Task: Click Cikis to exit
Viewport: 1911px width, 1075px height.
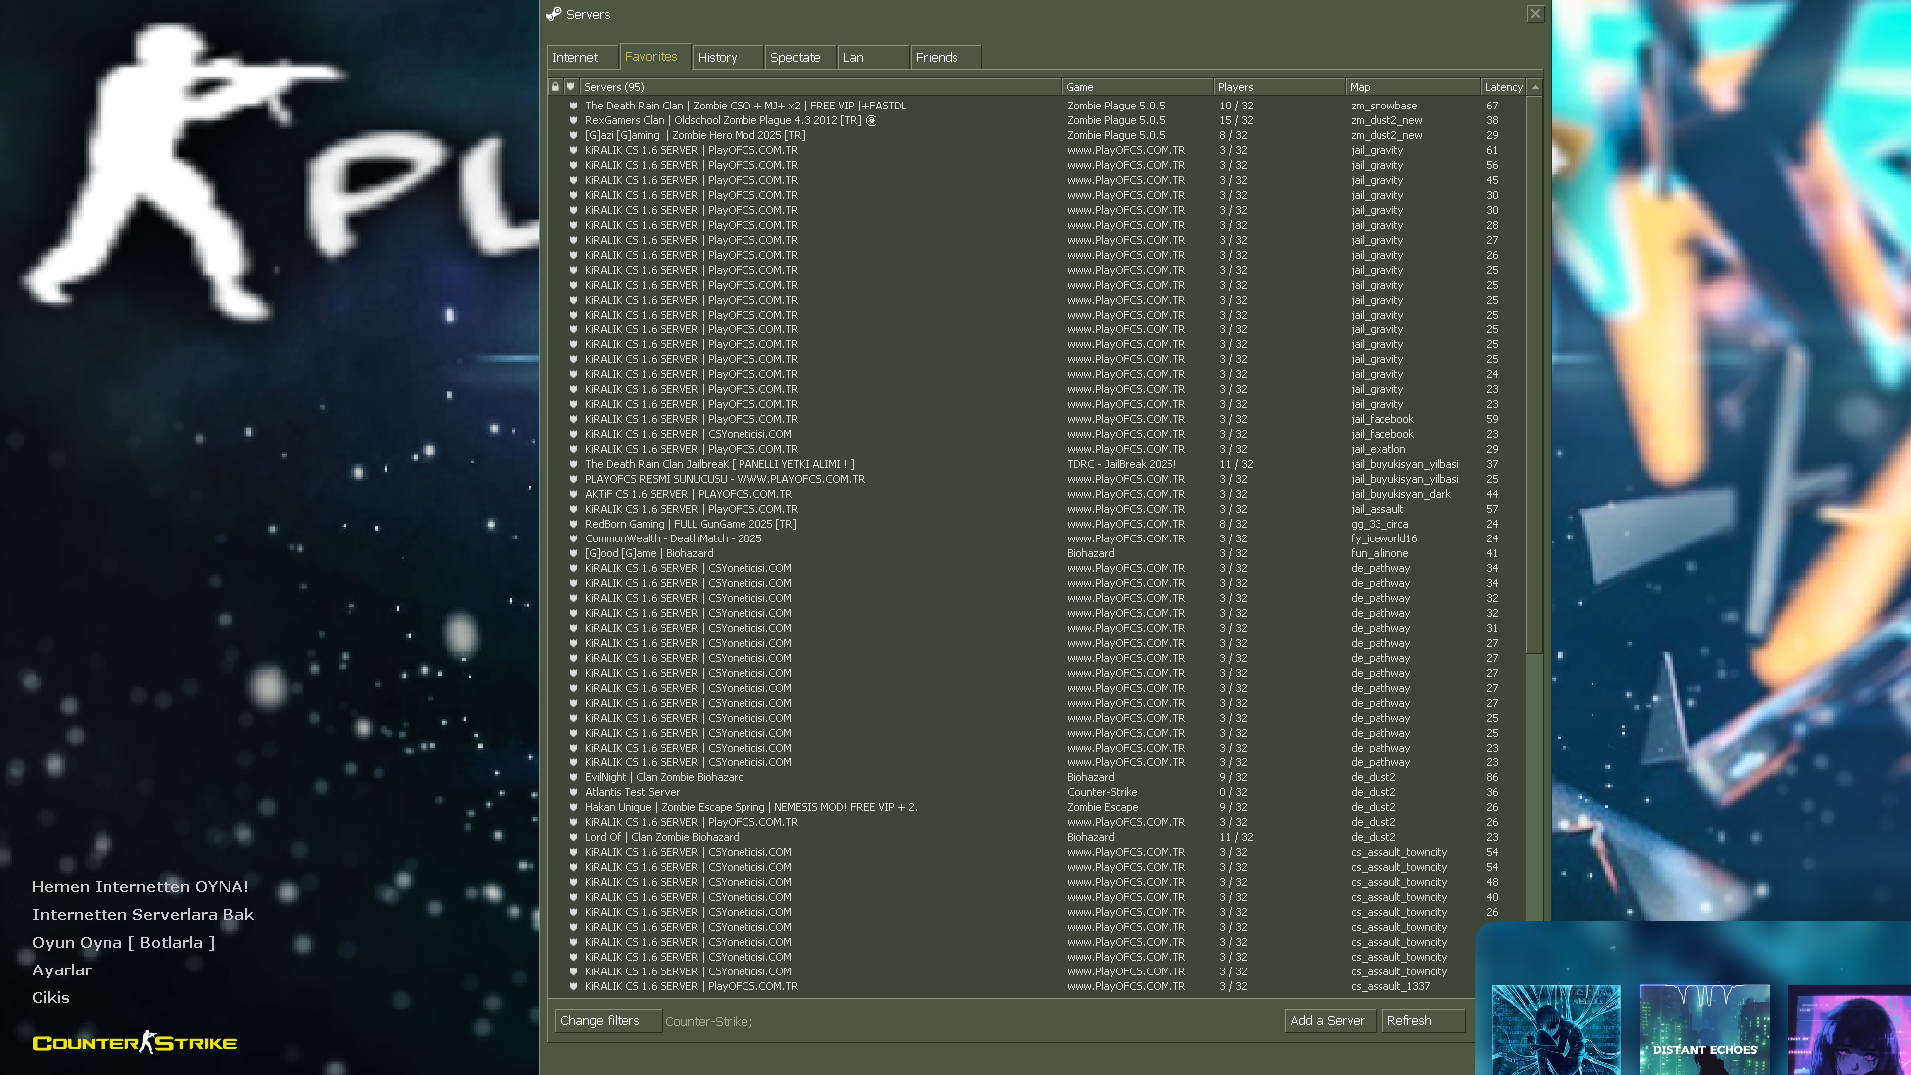Action: [51, 998]
